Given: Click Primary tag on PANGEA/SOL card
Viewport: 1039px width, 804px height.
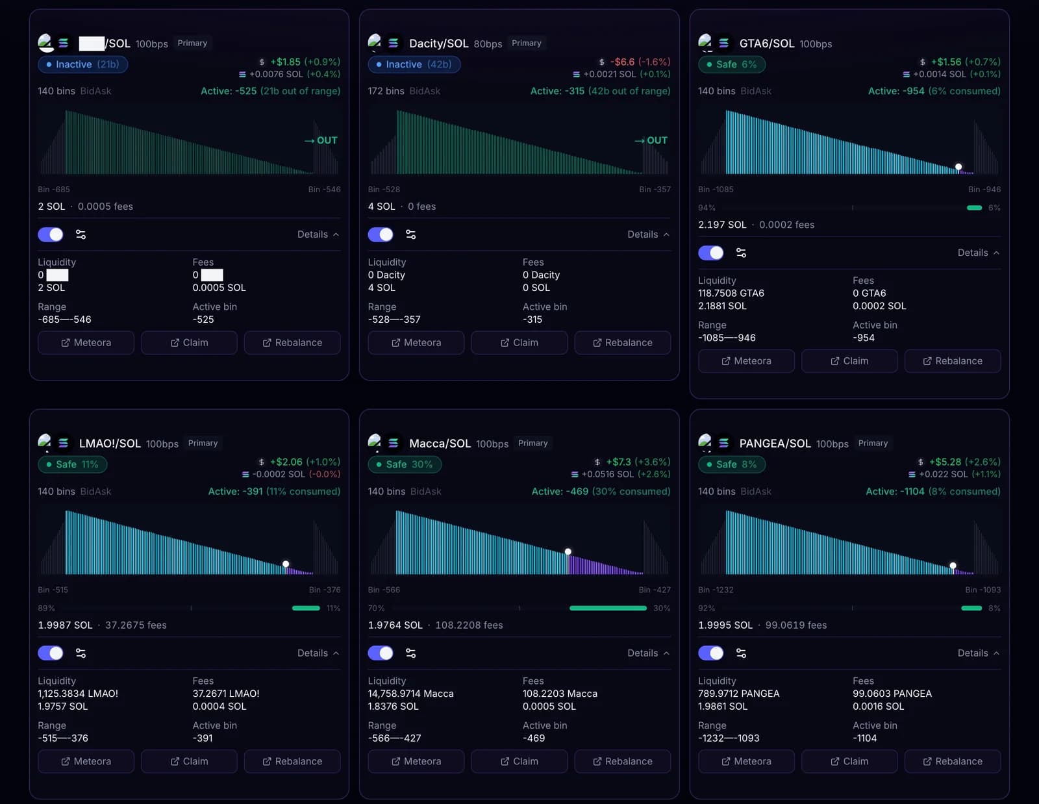Looking at the screenshot, I should coord(873,443).
